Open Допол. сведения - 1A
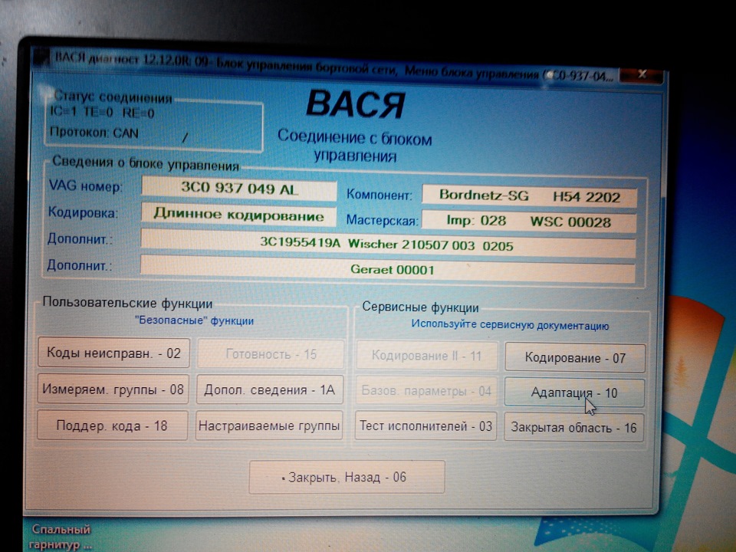 (x=269, y=389)
